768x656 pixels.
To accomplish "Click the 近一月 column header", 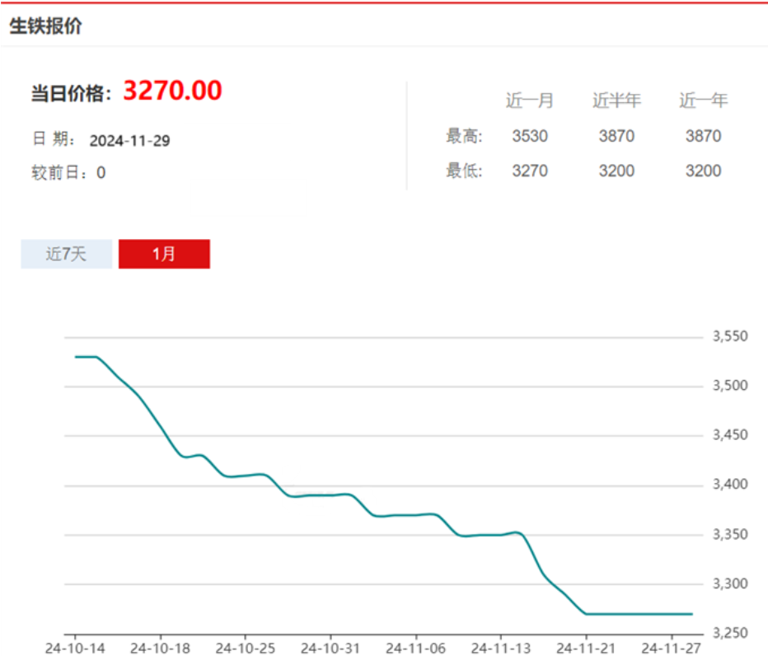I will pyautogui.click(x=530, y=101).
